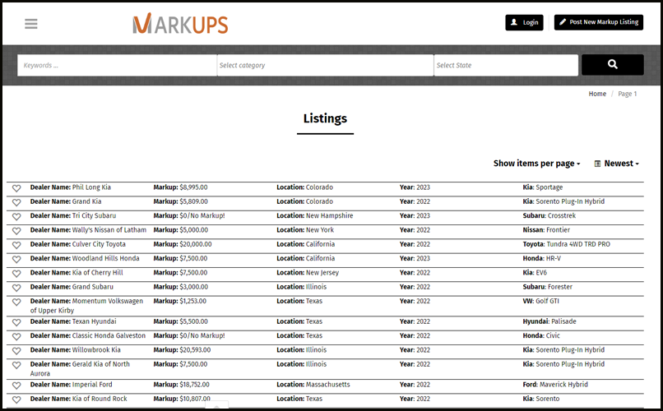This screenshot has width=663, height=411.
Task: Click the Login button
Action: pyautogui.click(x=524, y=22)
